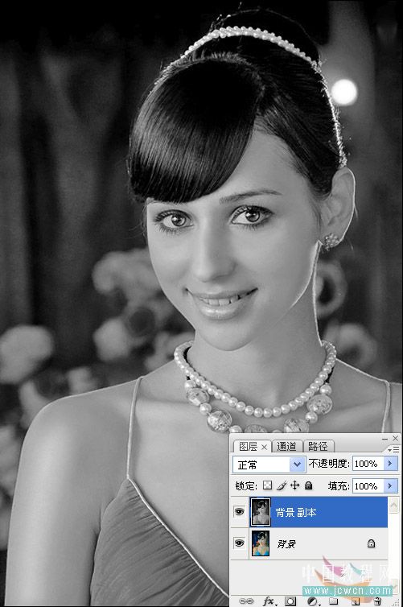Click the lock icon on the 背景 layer
Viewport: 403px width, 607px height.
point(371,543)
